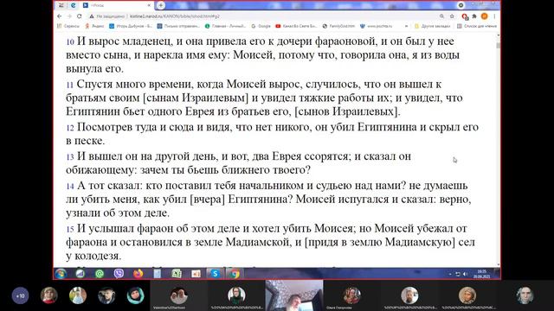
Task: Select participant avatar wearing teal headscarf
Action: coord(136,295)
